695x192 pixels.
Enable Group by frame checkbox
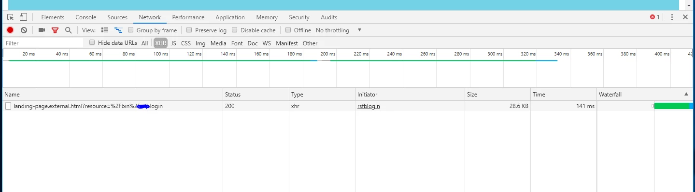(131, 30)
